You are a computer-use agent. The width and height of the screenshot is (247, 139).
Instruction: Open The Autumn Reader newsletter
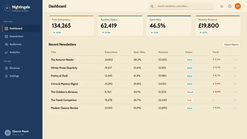click(62, 60)
